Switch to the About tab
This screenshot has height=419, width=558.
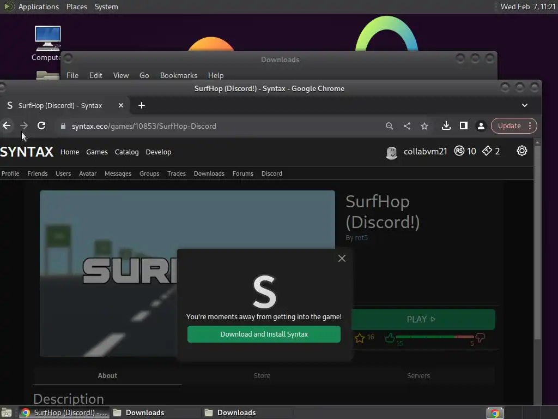point(107,375)
